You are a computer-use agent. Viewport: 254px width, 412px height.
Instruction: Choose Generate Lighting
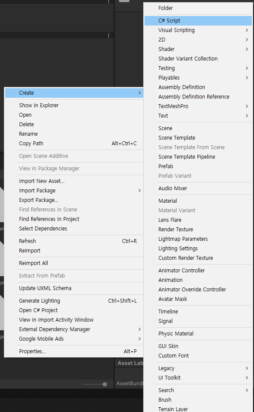(x=74, y=301)
